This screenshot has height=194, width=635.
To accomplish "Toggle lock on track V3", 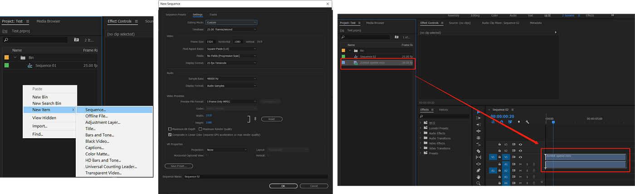I will pos(499,145).
